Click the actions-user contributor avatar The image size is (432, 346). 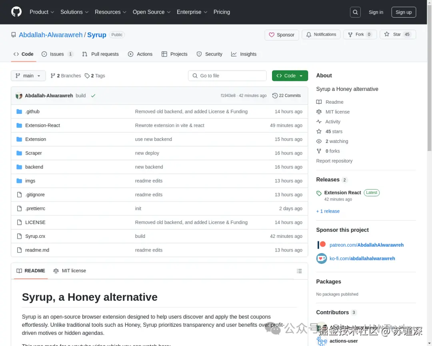(322, 341)
